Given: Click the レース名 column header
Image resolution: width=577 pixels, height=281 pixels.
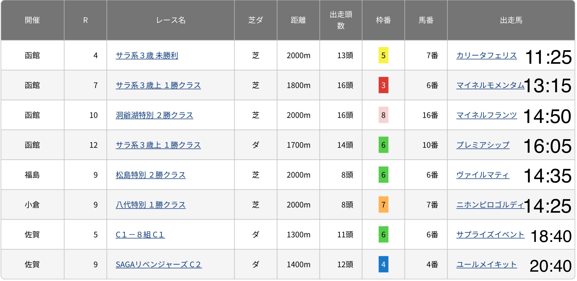Looking at the screenshot, I should coord(171,20).
